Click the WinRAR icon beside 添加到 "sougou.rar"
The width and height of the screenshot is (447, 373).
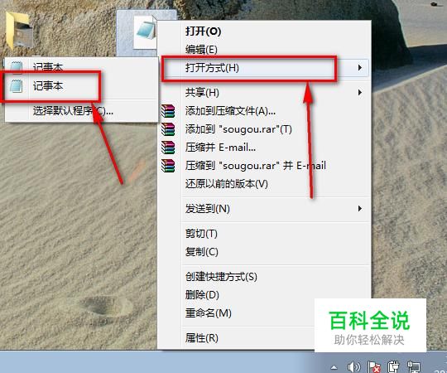(x=168, y=129)
